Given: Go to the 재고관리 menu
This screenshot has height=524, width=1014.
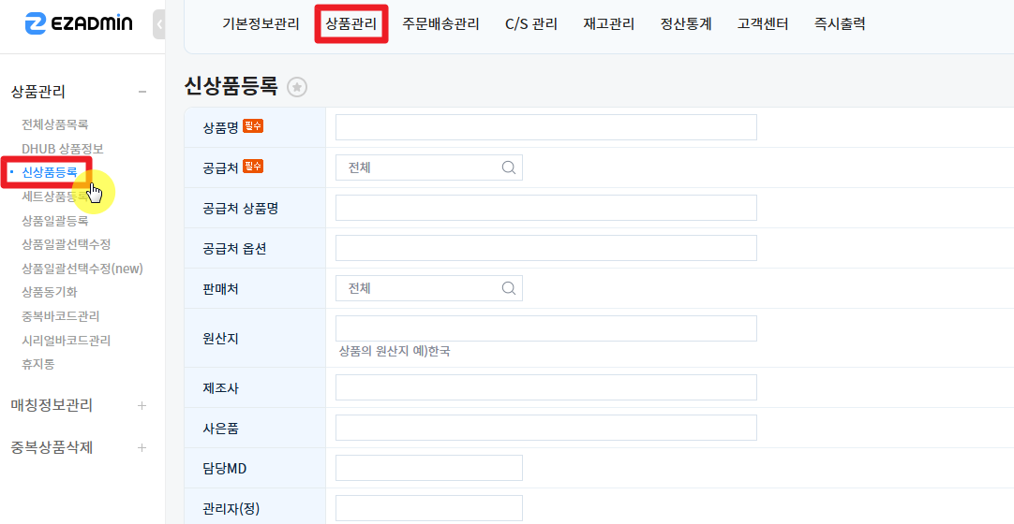Looking at the screenshot, I should click(x=608, y=24).
